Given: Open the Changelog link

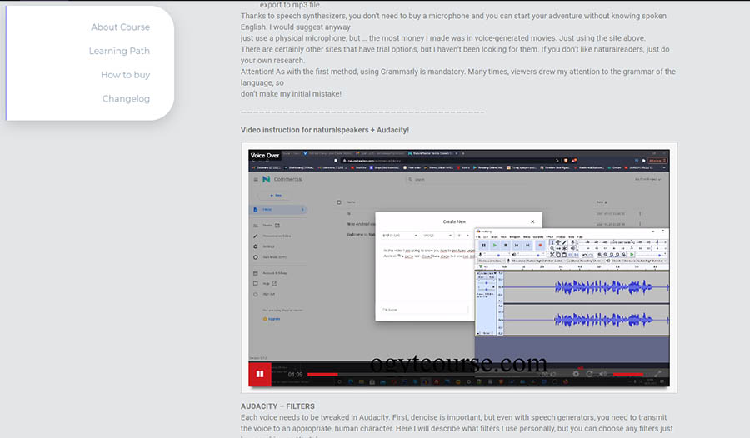Looking at the screenshot, I should 126,98.
